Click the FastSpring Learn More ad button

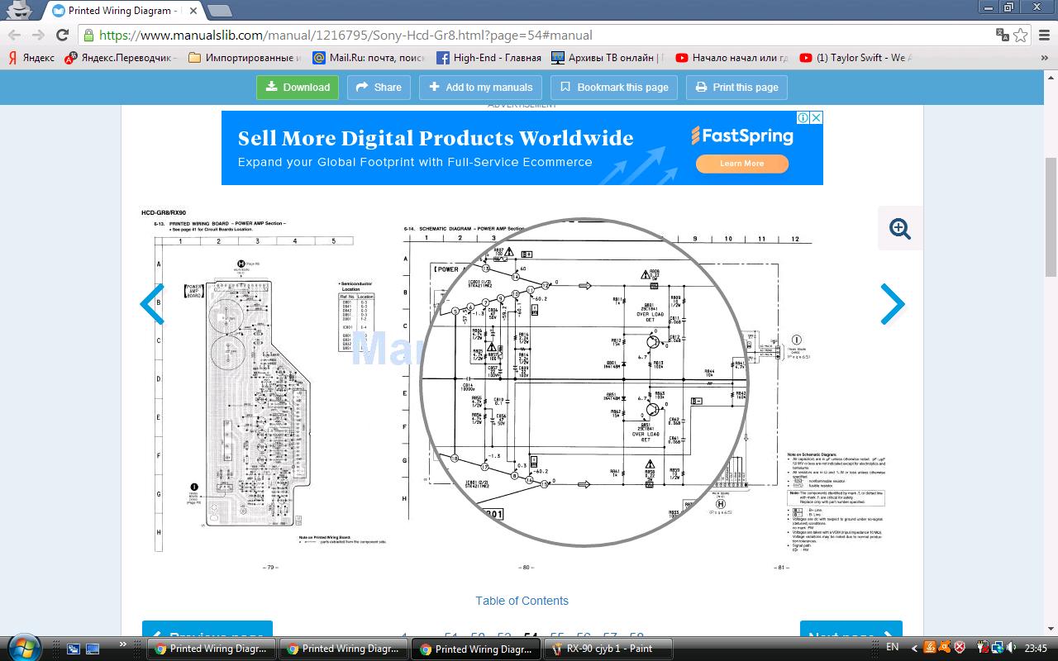pyautogui.click(x=741, y=164)
